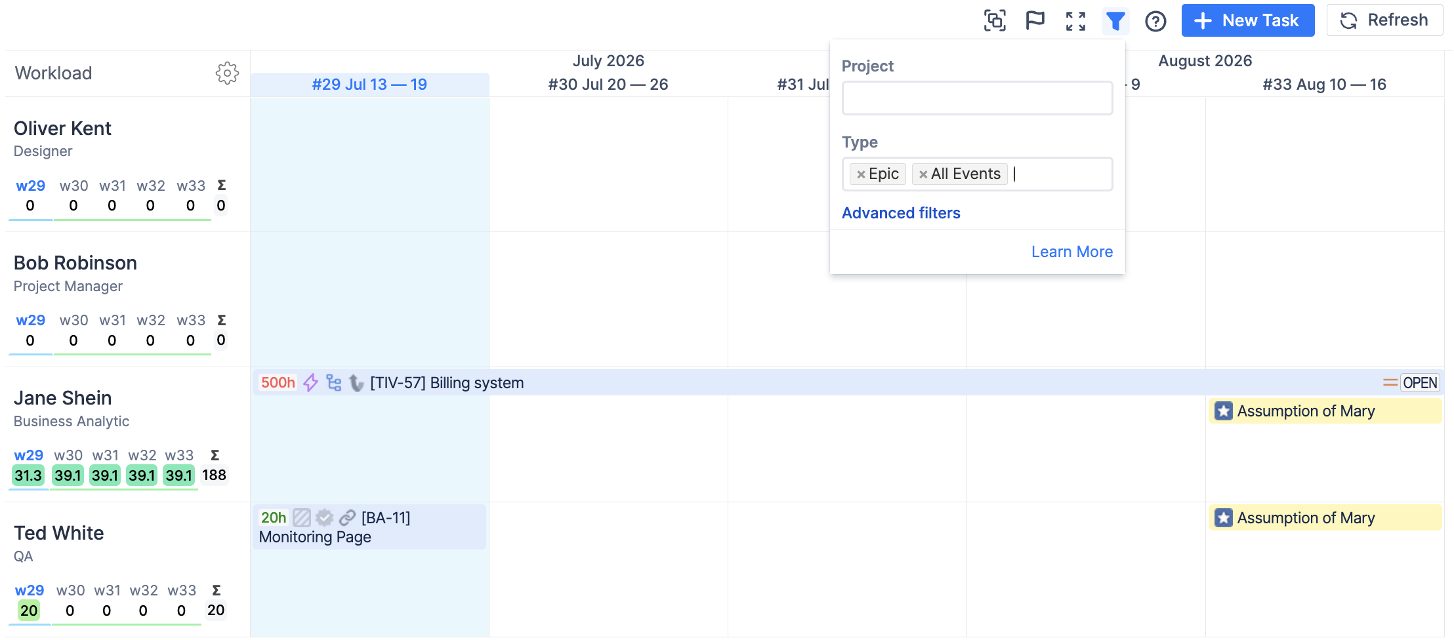Click Ted White's w29 value 20 cell

pos(29,610)
